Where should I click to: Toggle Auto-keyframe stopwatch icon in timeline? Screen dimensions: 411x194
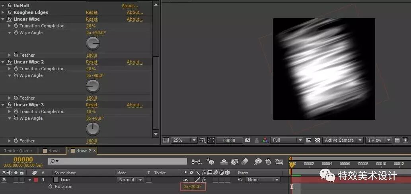click(268, 162)
